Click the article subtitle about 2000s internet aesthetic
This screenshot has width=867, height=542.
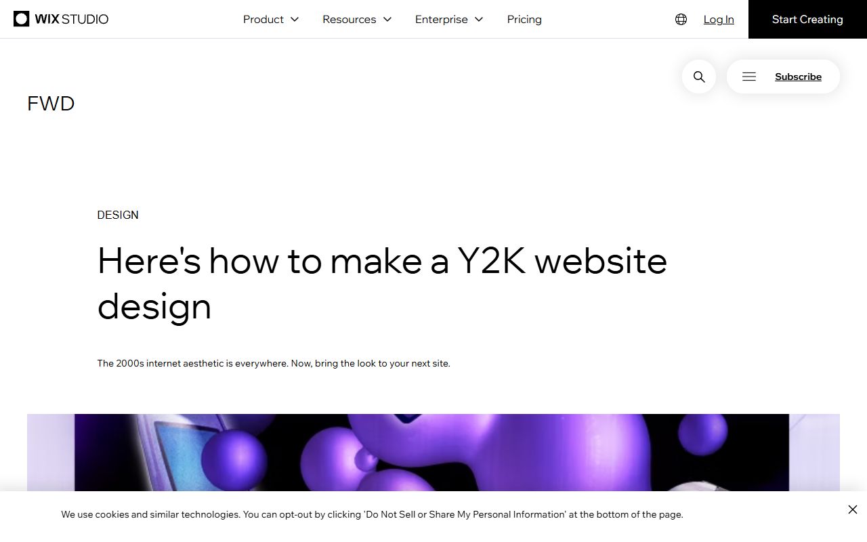click(274, 363)
